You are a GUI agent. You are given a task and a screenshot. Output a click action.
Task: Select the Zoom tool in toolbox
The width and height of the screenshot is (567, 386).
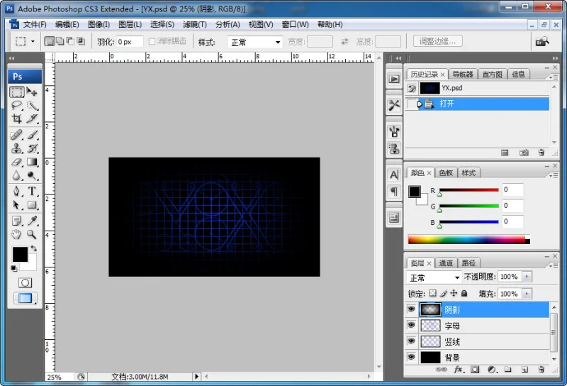pos(32,234)
